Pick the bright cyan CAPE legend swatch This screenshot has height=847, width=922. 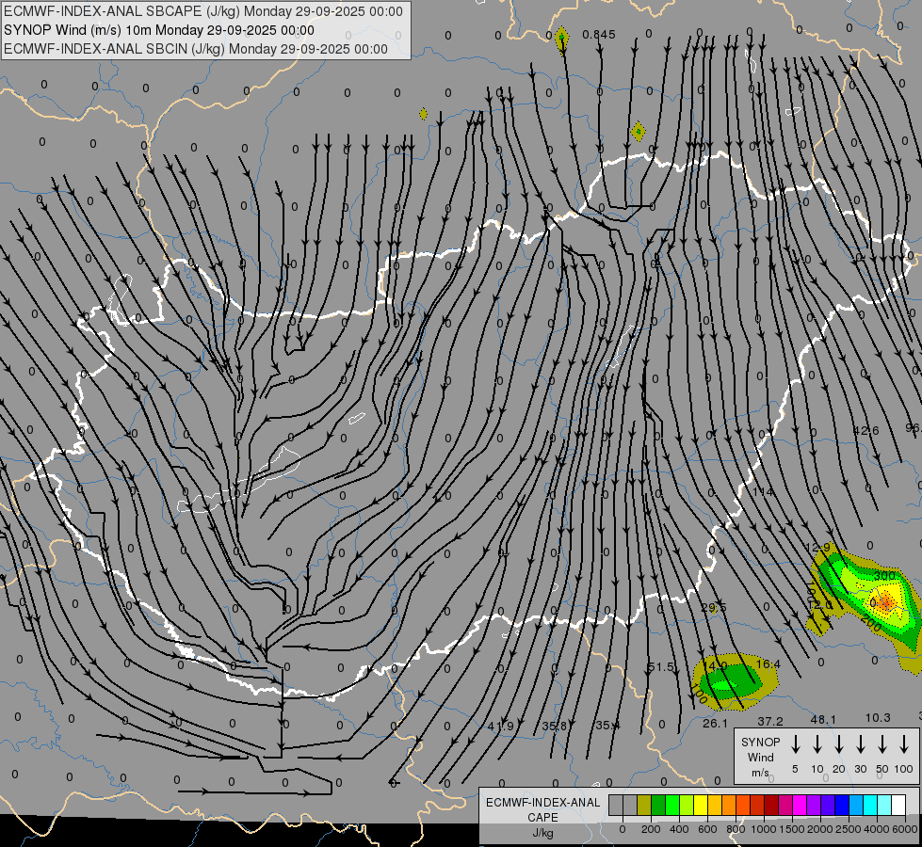[x=869, y=805]
